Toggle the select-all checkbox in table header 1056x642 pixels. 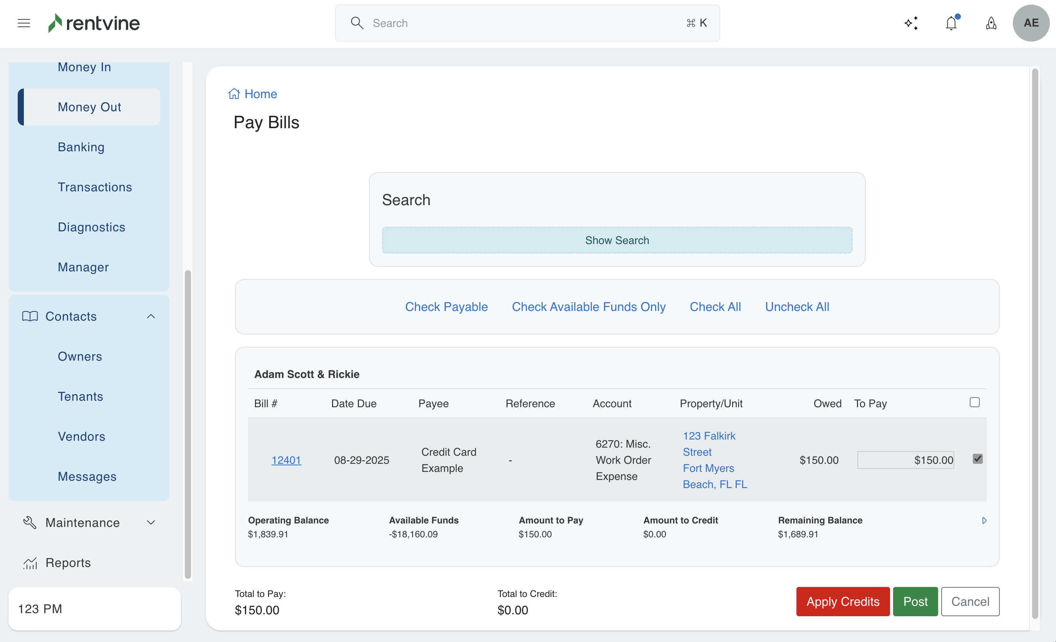click(x=975, y=402)
